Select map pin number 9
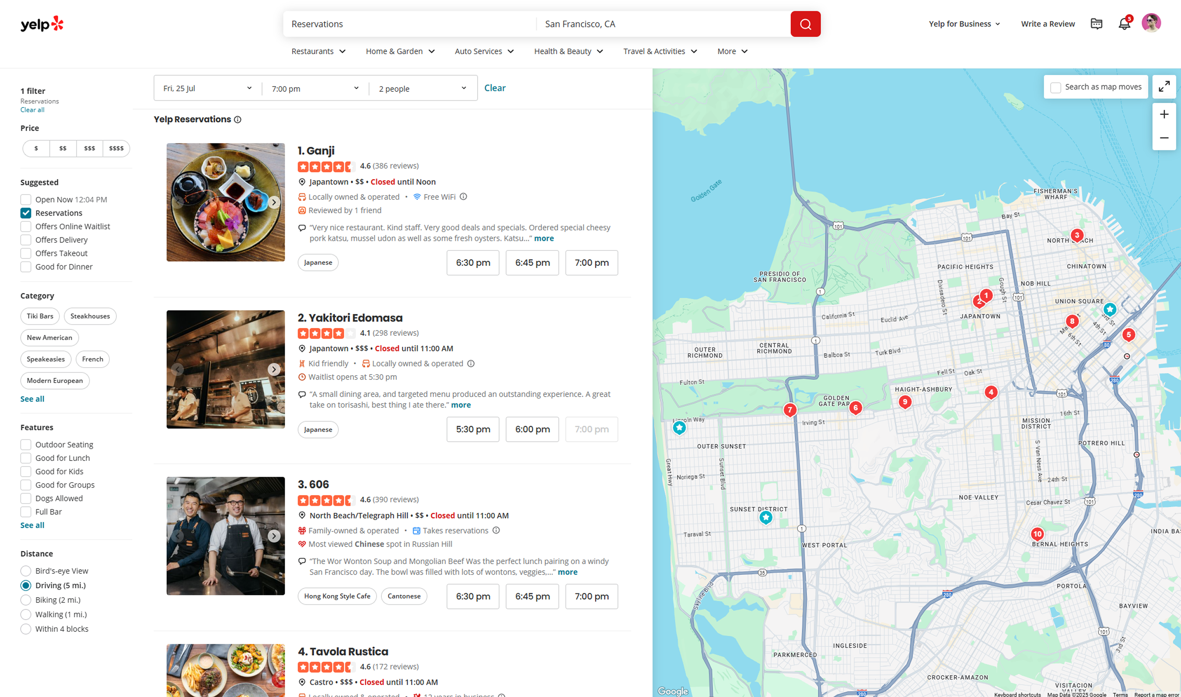This screenshot has height=697, width=1181. pyautogui.click(x=905, y=402)
